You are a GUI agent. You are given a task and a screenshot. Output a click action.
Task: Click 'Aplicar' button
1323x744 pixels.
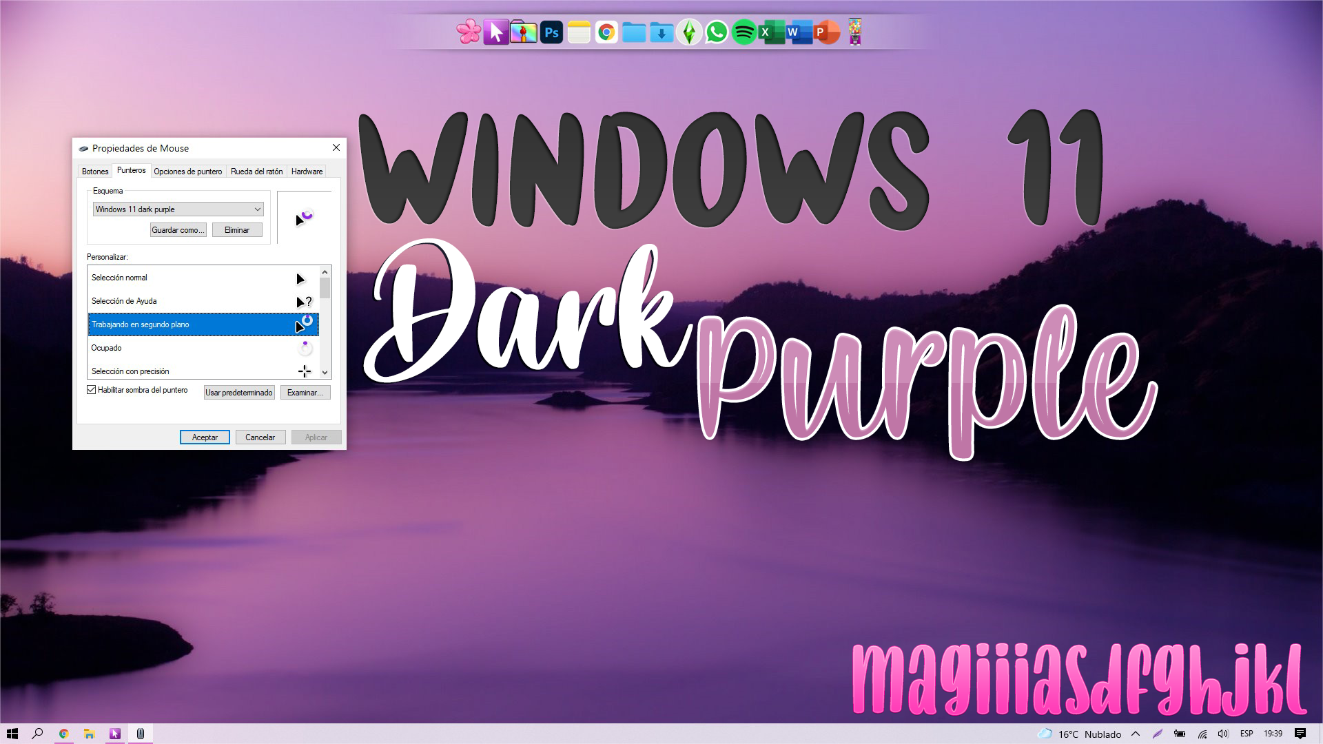pos(317,437)
